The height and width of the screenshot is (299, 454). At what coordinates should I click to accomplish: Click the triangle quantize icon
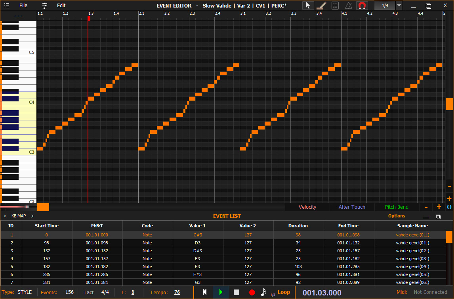click(348, 6)
